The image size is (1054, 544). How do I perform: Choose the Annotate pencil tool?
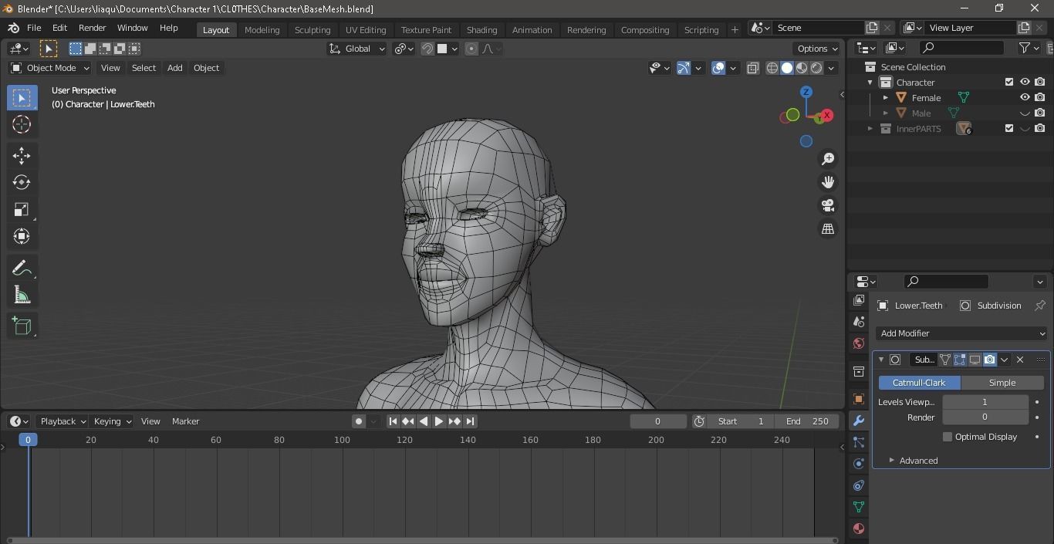tap(22, 268)
